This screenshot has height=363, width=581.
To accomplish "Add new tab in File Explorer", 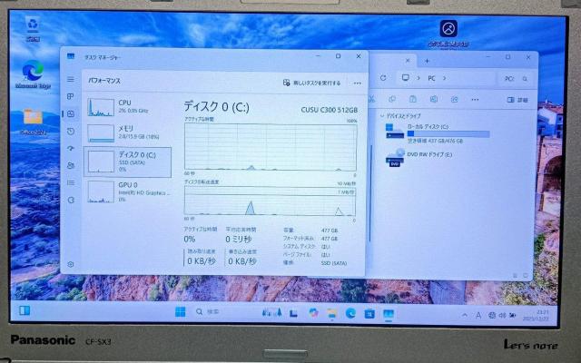I will 427,61.
